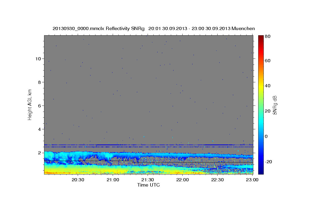313x209 pixels.
Task: Click the 23:00 time tick label
Action: [252, 180]
